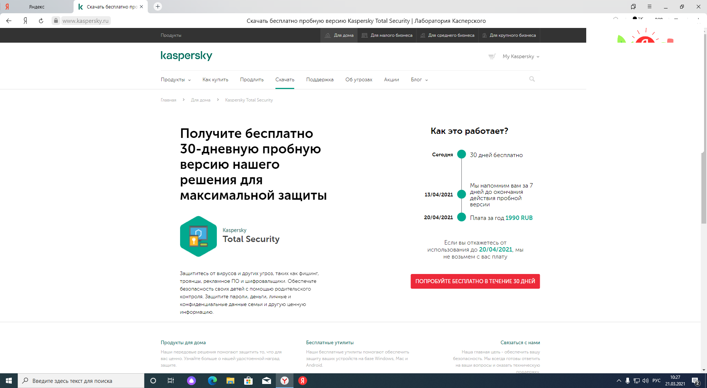Click the Total Security hexagon product icon
Screen dimensions: 707x388
click(x=198, y=236)
